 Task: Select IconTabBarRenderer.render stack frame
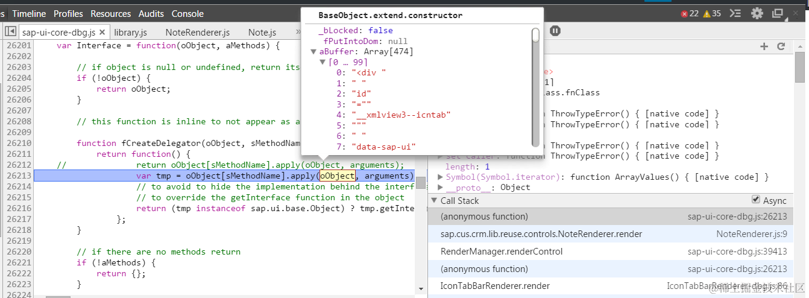610,286
